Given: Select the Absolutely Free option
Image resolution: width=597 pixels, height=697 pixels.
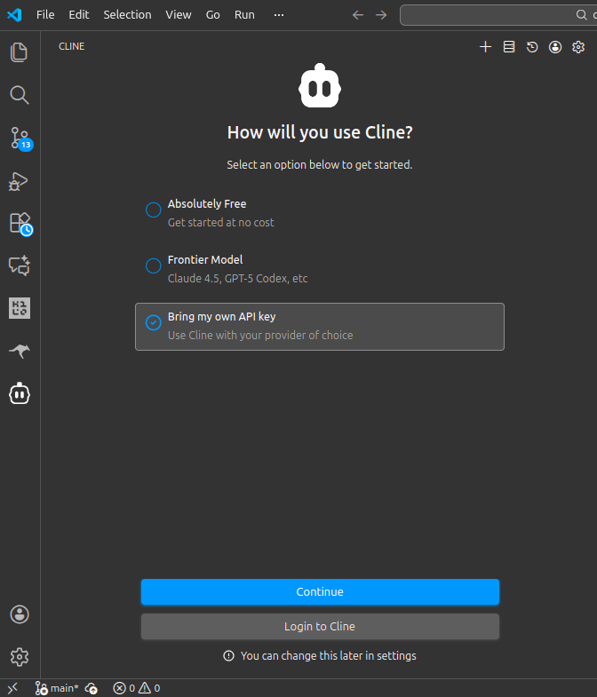Looking at the screenshot, I should [153, 210].
